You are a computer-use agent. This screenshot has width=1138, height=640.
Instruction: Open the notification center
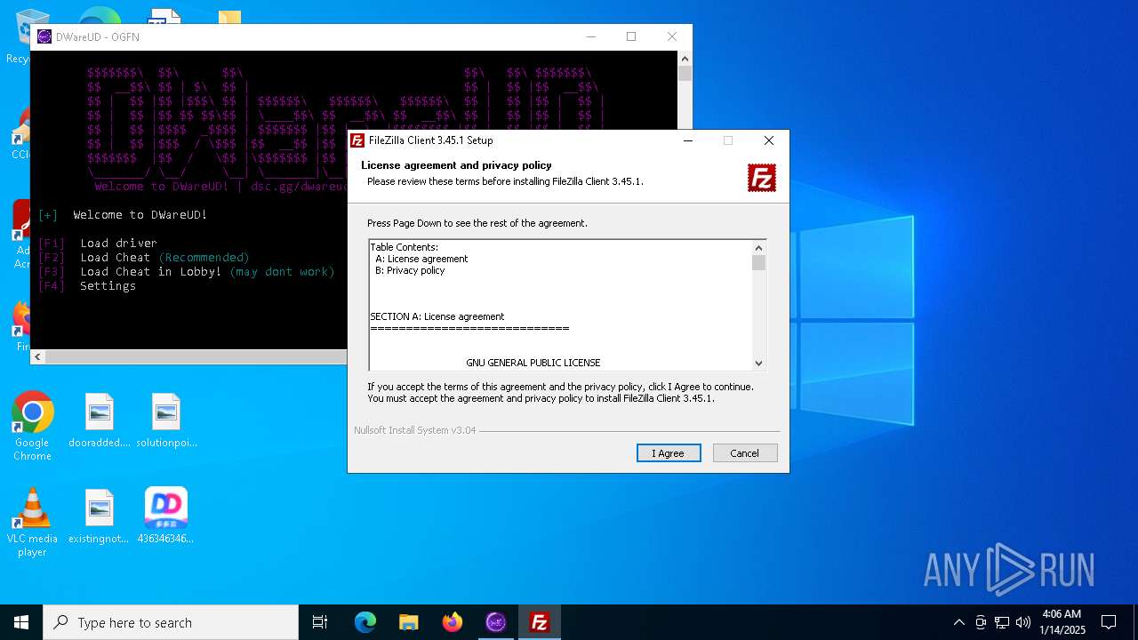[1109, 622]
